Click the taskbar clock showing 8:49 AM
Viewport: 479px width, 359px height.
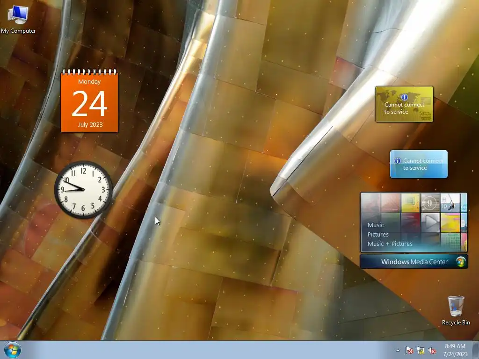[455, 350]
